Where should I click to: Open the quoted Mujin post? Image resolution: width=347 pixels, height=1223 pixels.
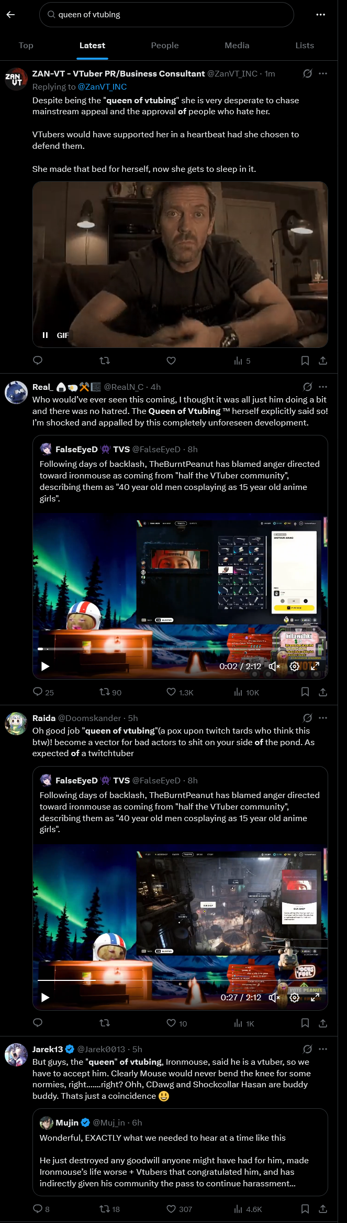point(180,1152)
